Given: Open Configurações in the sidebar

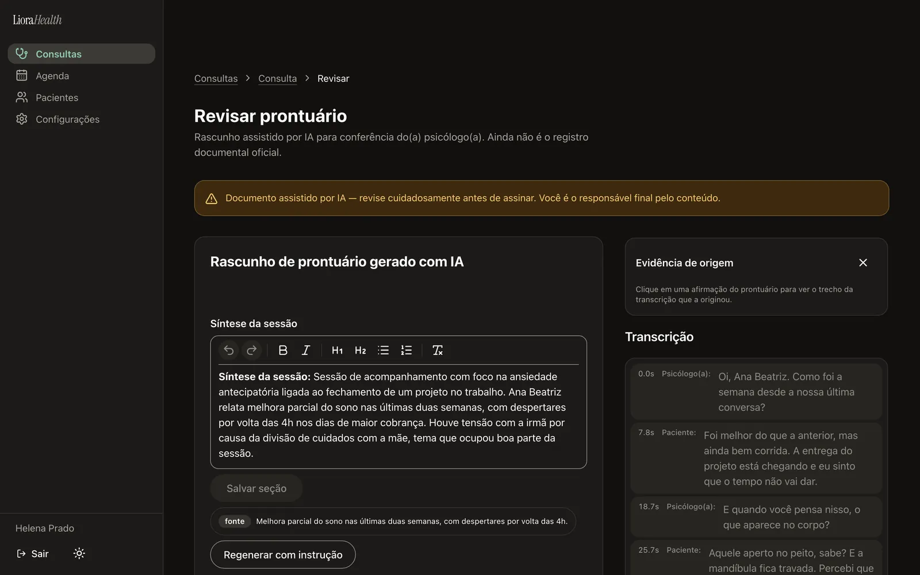Looking at the screenshot, I should coord(82,119).
